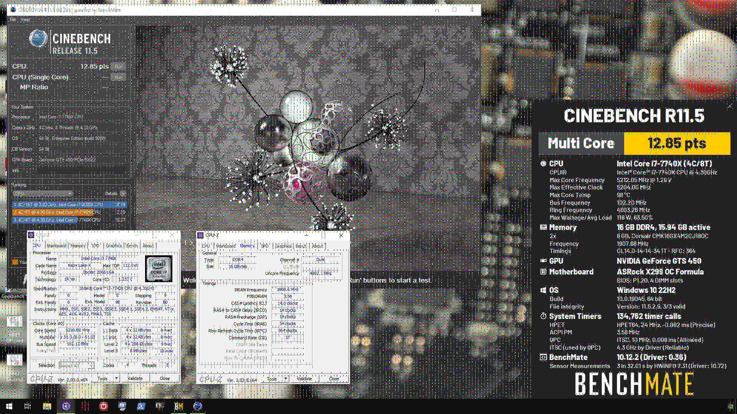Run the Cinebench CPU test

point(118,66)
